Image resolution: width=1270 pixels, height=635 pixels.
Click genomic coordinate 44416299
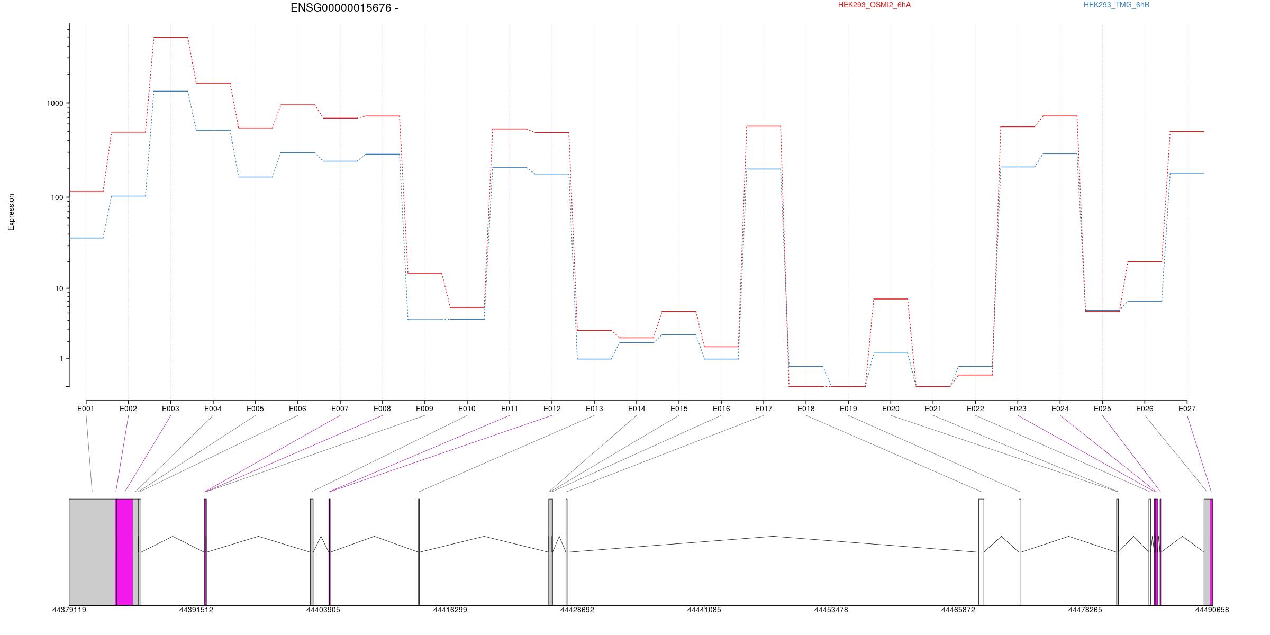(x=450, y=610)
